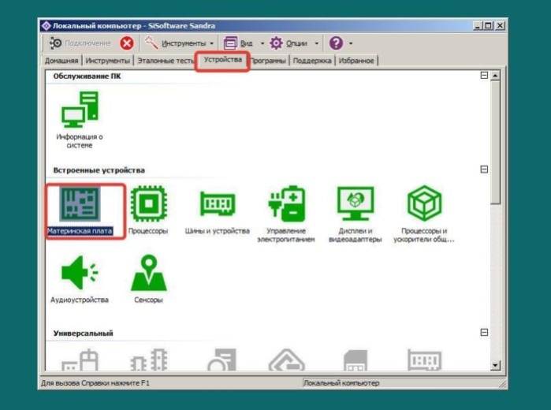Switch to the Поддержка tab
Screen dimensions: 551x410
point(312,61)
